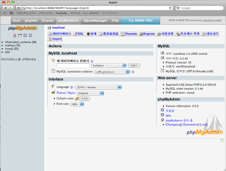The height and width of the screenshot is (171, 226).
Task: Select the mysql database in sidebar
Action: click(12, 49)
